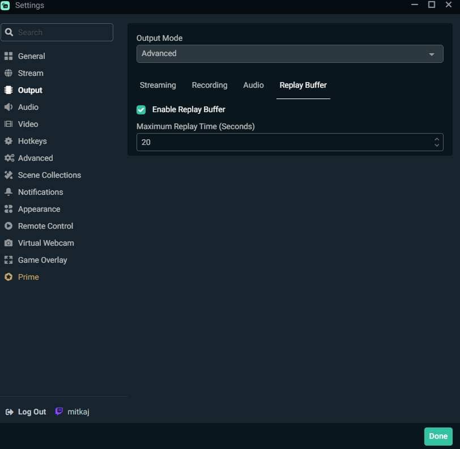Increase Maximum Replay Time with up arrow
Viewport: 460px width, 449px height.
pyautogui.click(x=436, y=139)
